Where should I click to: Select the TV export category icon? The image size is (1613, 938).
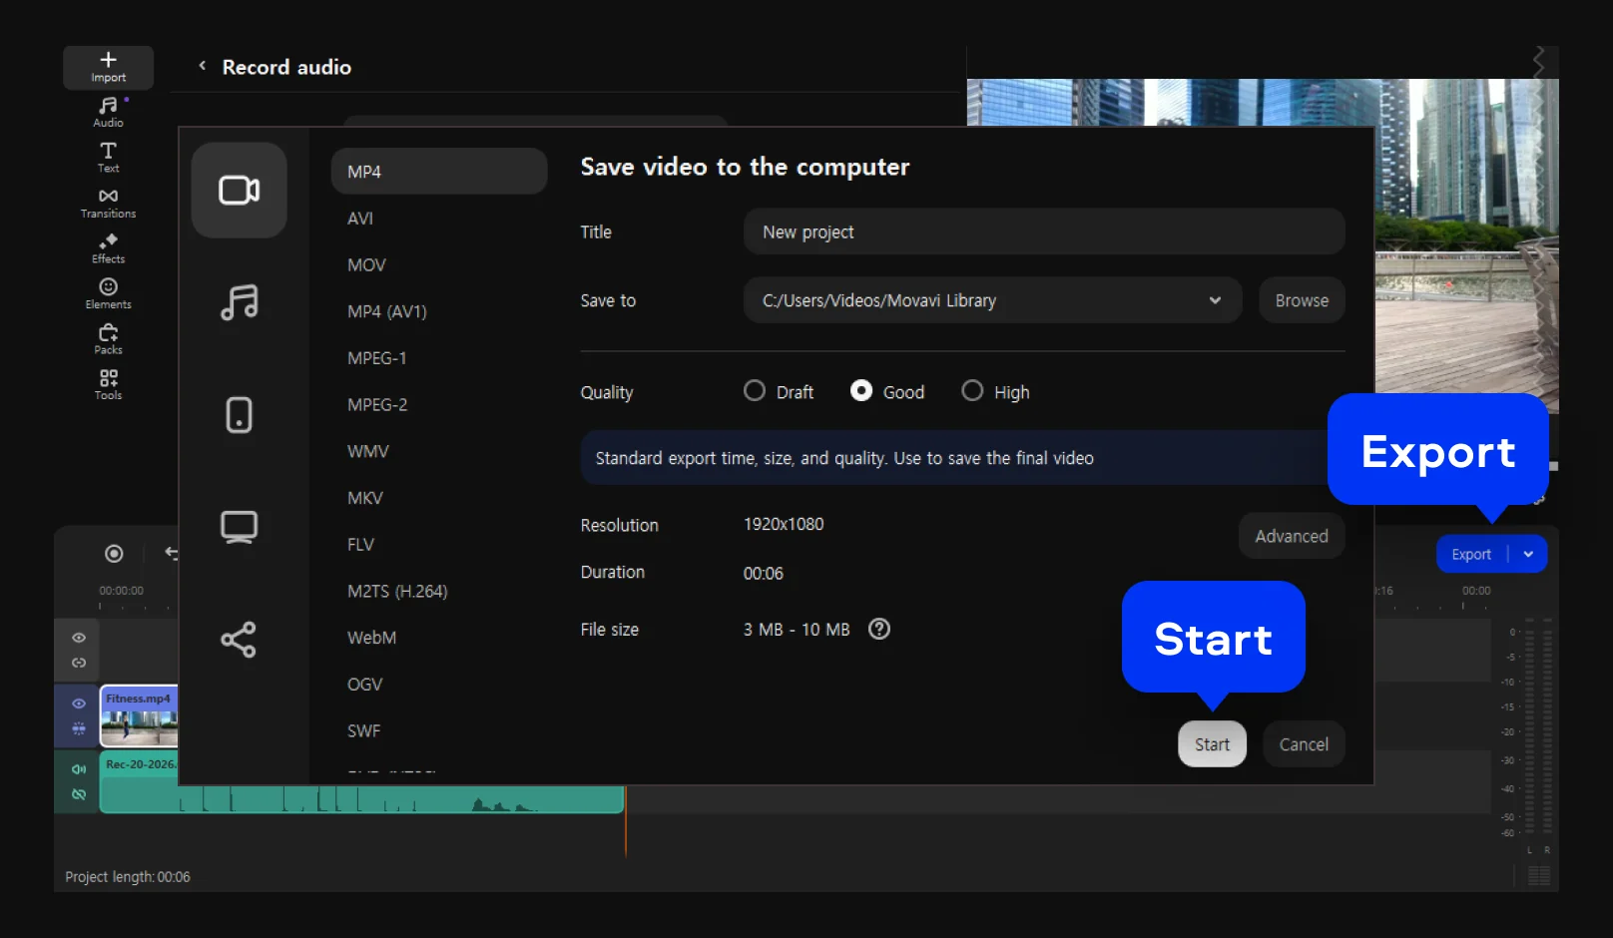239,527
